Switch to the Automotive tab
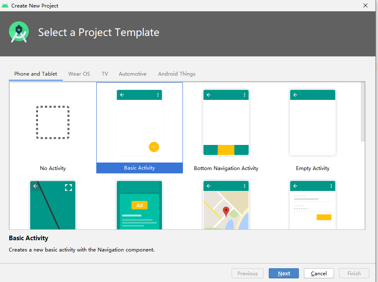 (133, 74)
